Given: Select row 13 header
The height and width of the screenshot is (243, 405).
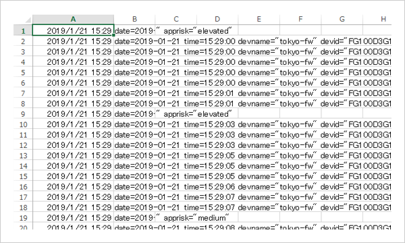Looking at the screenshot, I should [x=23, y=155].
